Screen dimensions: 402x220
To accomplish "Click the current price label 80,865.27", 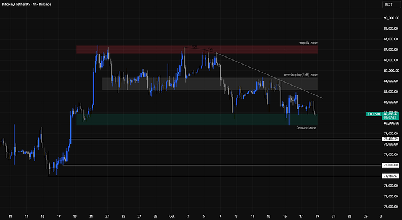I will tap(391, 113).
